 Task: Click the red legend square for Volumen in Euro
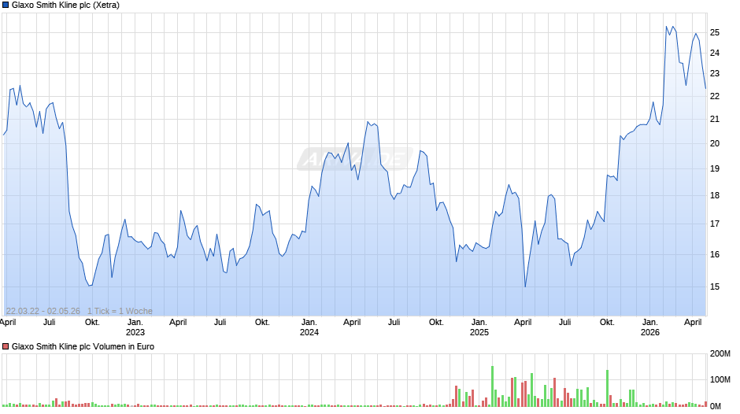(6, 346)
